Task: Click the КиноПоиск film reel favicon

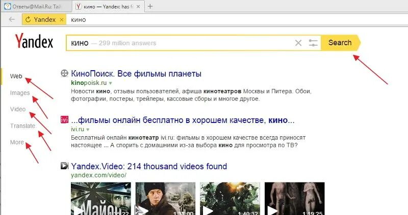Action: point(64,73)
